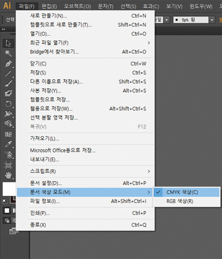Click the Illustrator Ai logo

(7, 5)
